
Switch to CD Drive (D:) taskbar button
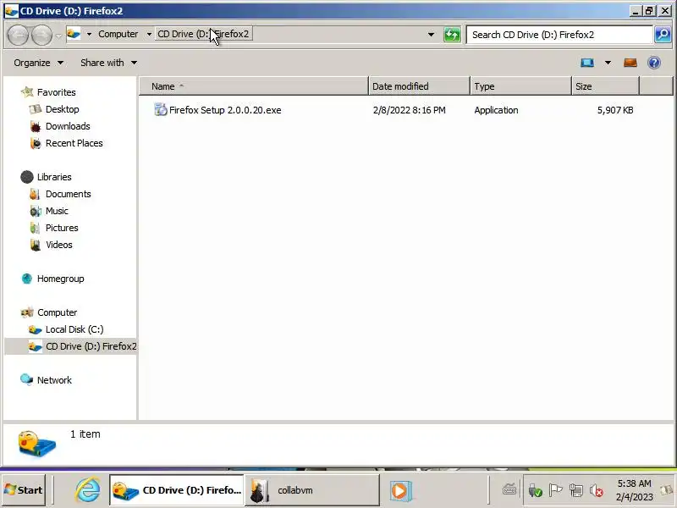click(177, 490)
